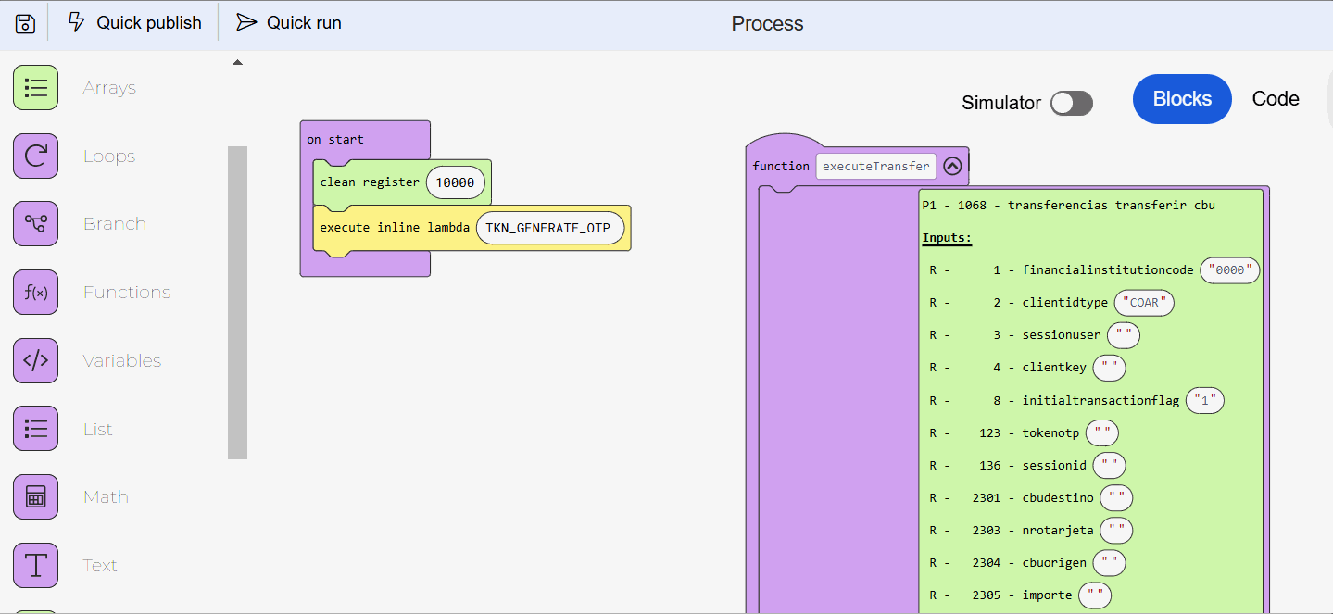Click the TKN_GENERATE_OTP lambda field
This screenshot has width=1333, height=614.
tap(548, 228)
